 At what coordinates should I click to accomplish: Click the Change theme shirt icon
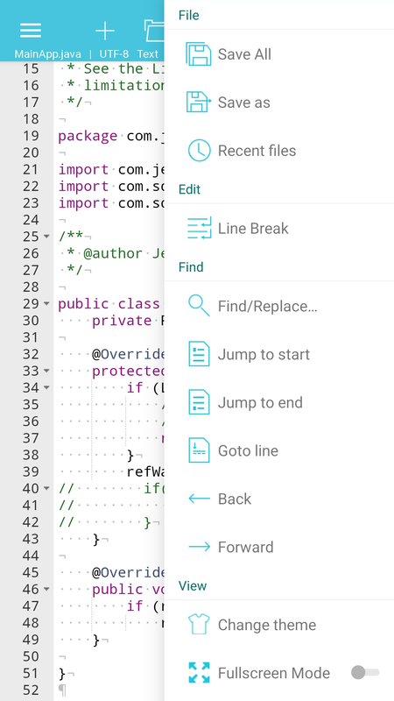point(199,625)
